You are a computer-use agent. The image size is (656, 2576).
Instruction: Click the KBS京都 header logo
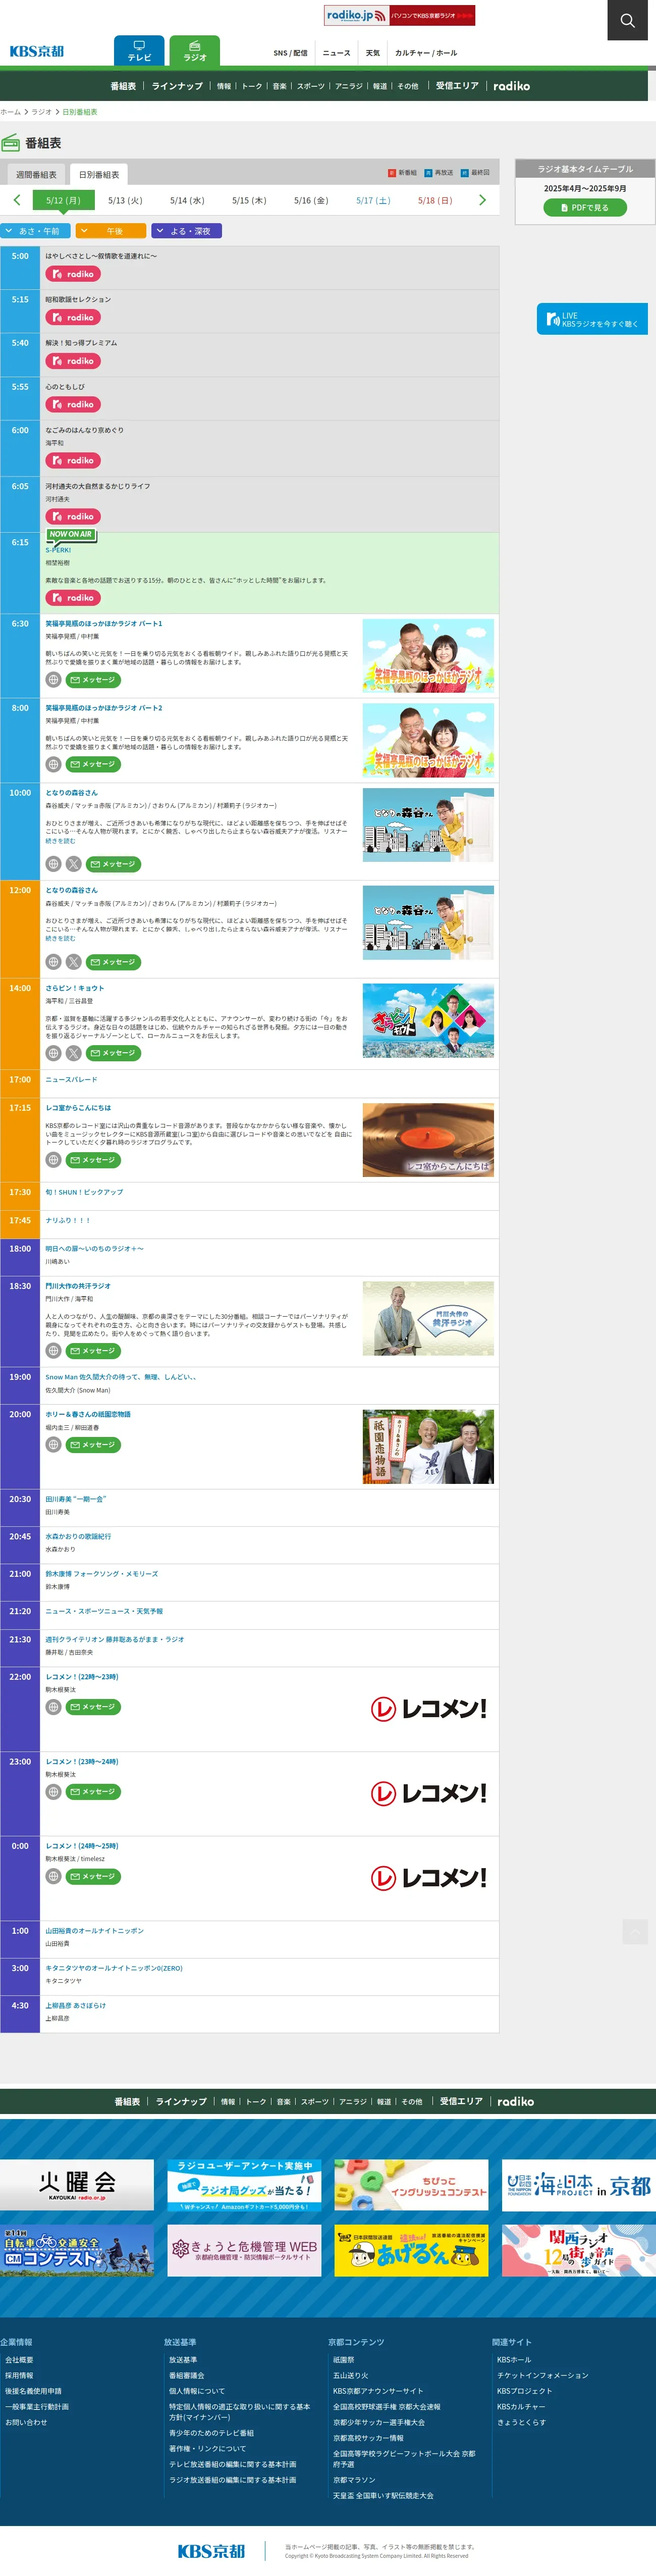pyautogui.click(x=37, y=51)
